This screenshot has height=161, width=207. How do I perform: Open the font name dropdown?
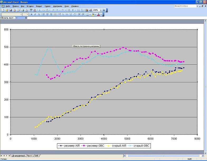[21, 15]
